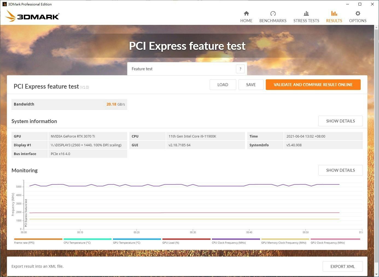
Task: Click Validate and Compare Result Online
Action: tap(313, 85)
